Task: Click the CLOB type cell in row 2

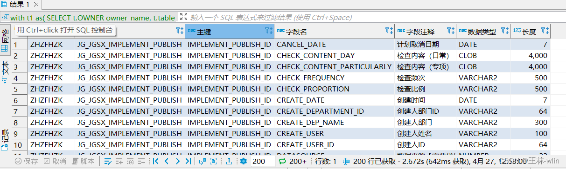Action: [x=483, y=56]
